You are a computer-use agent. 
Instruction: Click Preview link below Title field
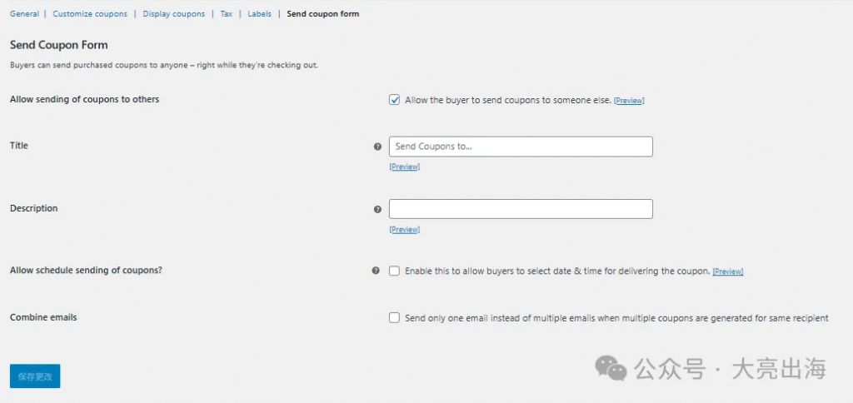pos(404,167)
